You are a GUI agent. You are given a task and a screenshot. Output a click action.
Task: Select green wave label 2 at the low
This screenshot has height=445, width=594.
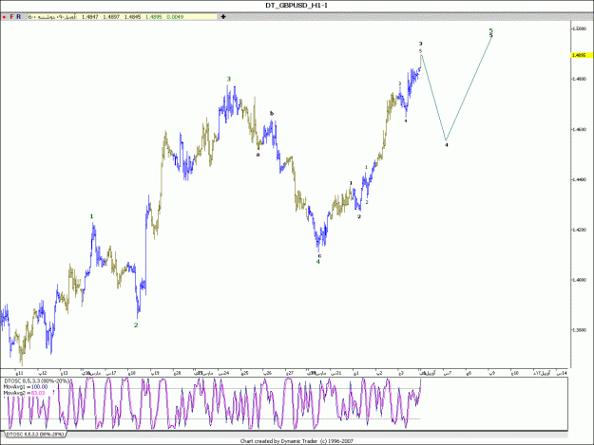136,325
